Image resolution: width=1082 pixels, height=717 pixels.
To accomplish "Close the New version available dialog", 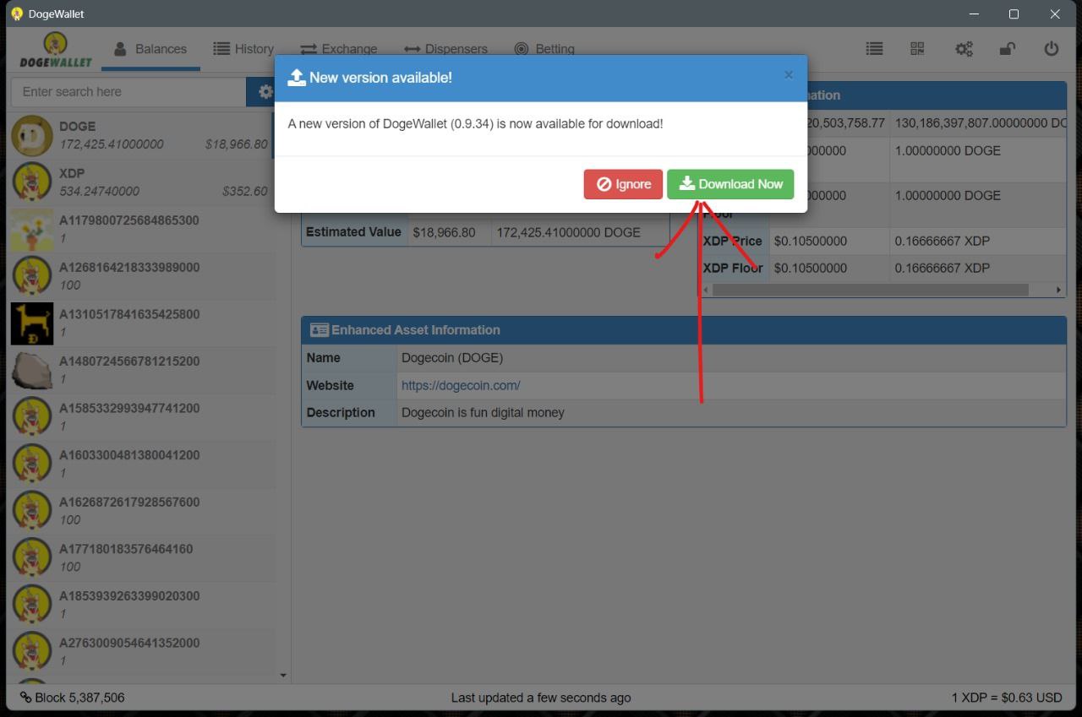I will pos(789,75).
